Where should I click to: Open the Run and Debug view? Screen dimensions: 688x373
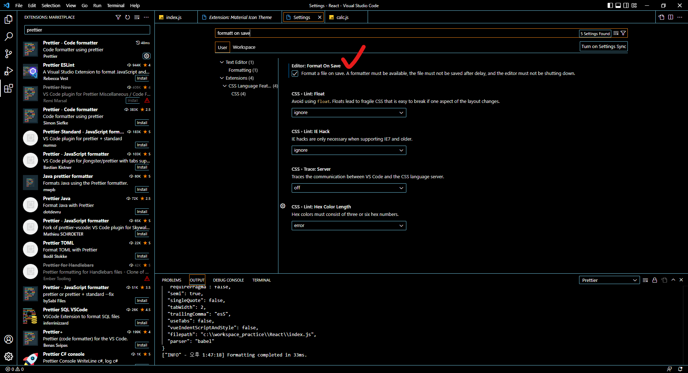pos(9,71)
